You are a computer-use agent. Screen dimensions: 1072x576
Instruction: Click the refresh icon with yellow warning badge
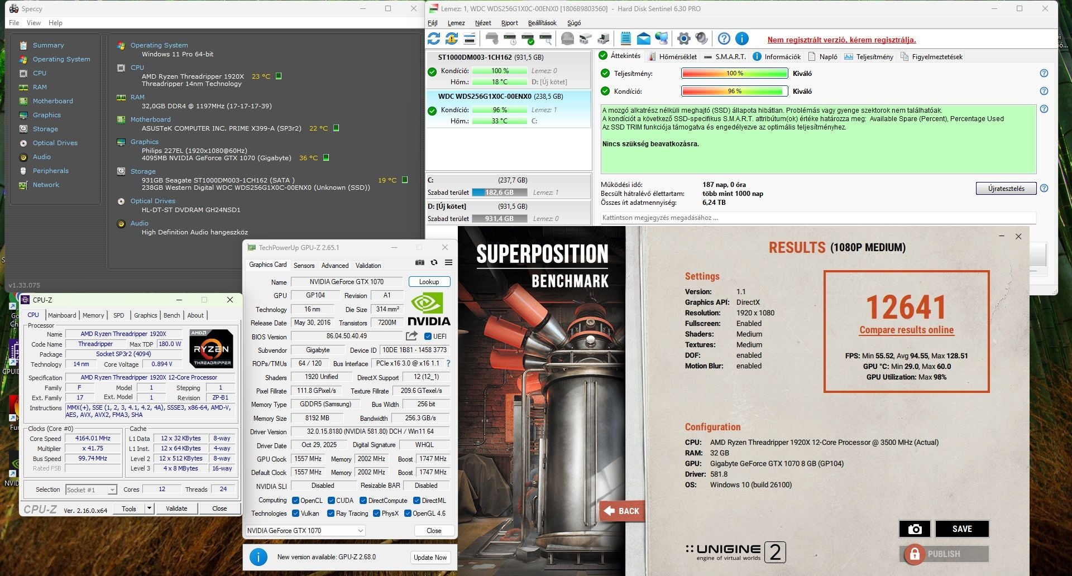pos(452,39)
